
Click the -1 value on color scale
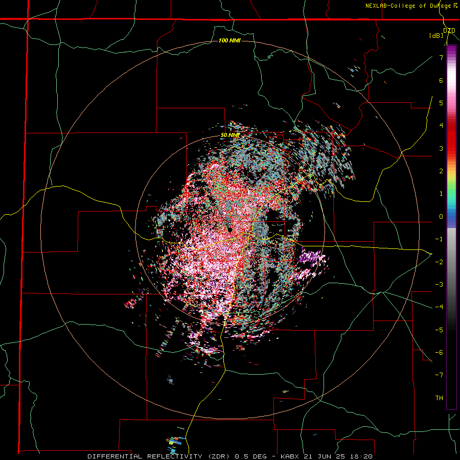click(x=439, y=239)
